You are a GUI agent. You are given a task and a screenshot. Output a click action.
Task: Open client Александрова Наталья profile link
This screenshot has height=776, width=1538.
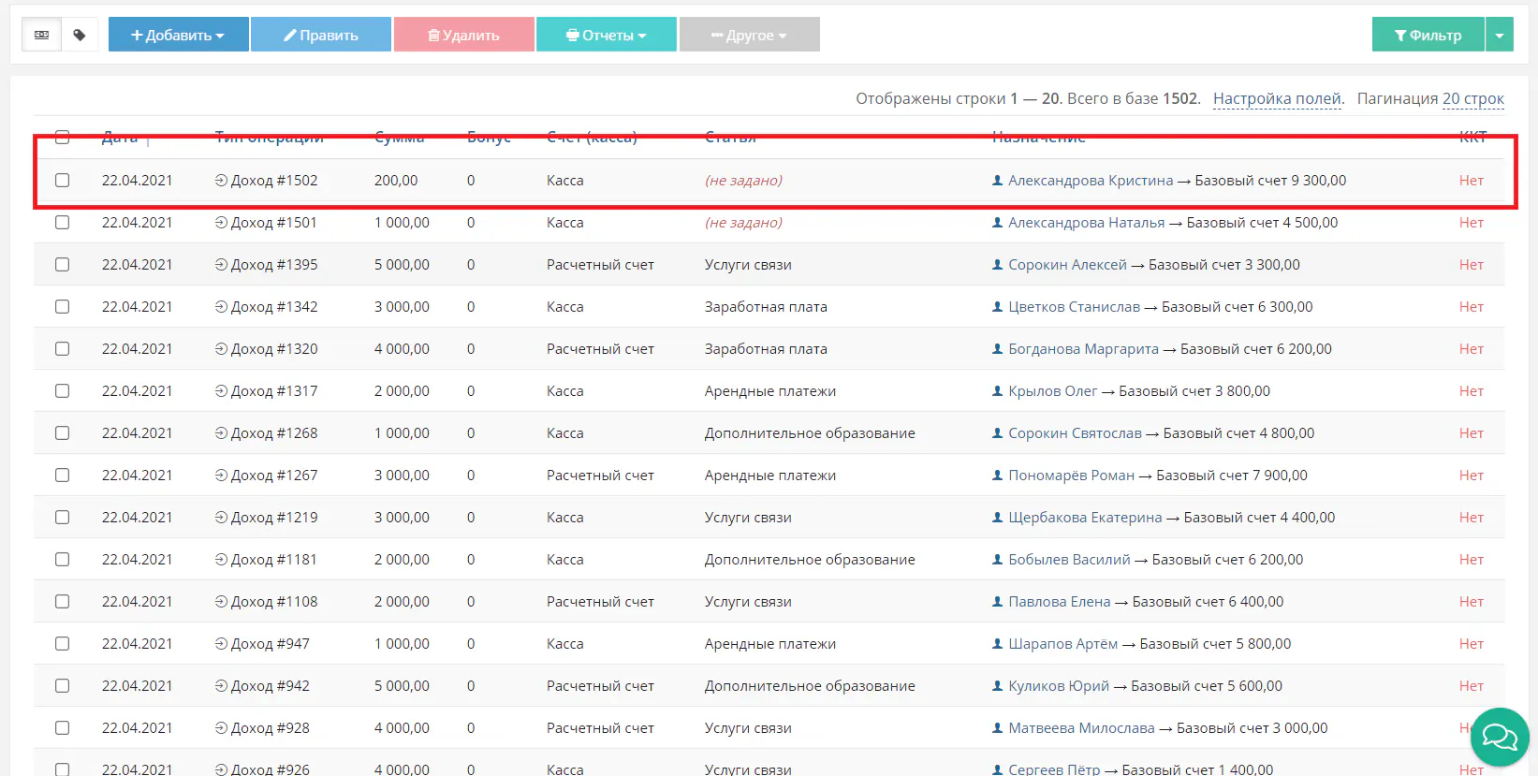coord(1086,223)
